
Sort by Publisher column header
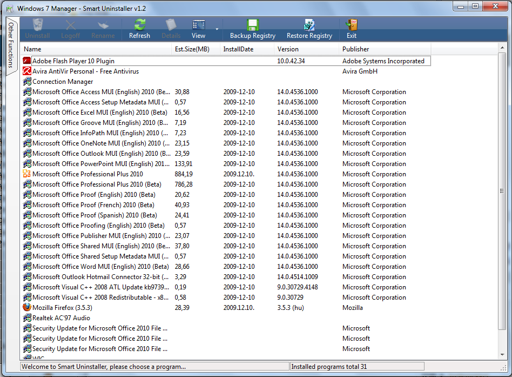point(385,49)
